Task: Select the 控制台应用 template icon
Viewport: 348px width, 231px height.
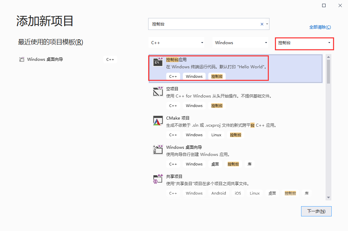Action: 158,62
